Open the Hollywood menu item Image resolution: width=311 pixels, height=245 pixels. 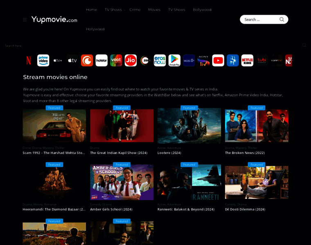point(95,29)
